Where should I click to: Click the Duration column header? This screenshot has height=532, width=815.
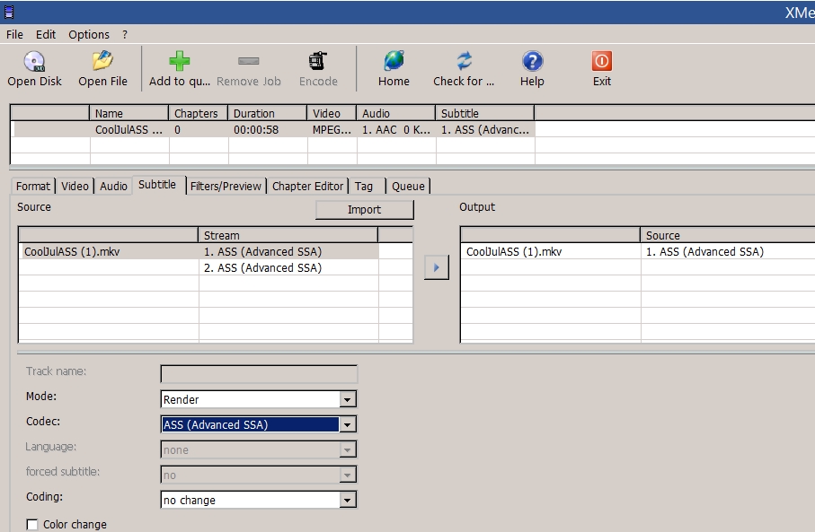[x=267, y=113]
